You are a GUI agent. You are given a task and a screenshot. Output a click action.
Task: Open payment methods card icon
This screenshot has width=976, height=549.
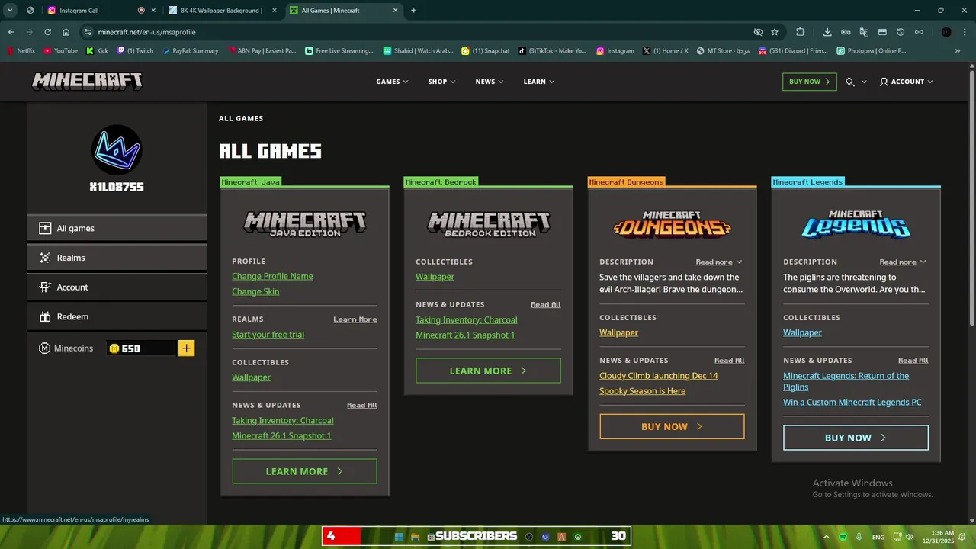tap(882, 32)
